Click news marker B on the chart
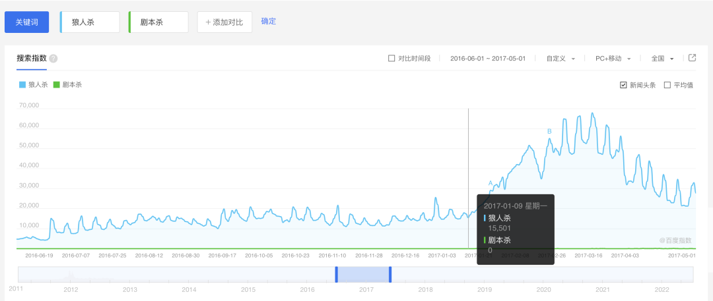The width and height of the screenshot is (713, 301). coord(549,131)
